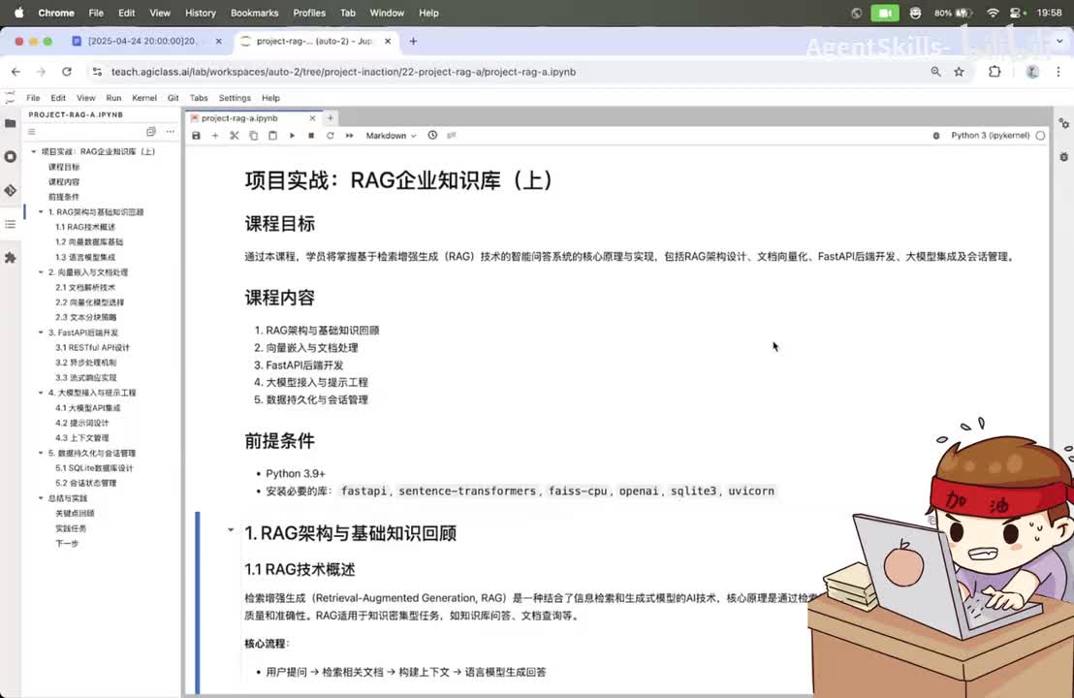Bookmark this page with the star icon
Image resolution: width=1074 pixels, height=698 pixels.
(x=959, y=71)
